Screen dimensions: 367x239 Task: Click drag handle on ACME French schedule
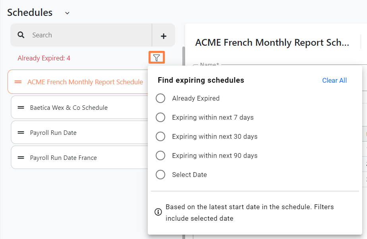click(x=18, y=82)
